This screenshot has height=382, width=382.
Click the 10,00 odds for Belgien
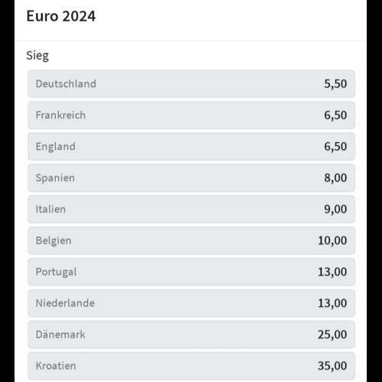click(332, 241)
